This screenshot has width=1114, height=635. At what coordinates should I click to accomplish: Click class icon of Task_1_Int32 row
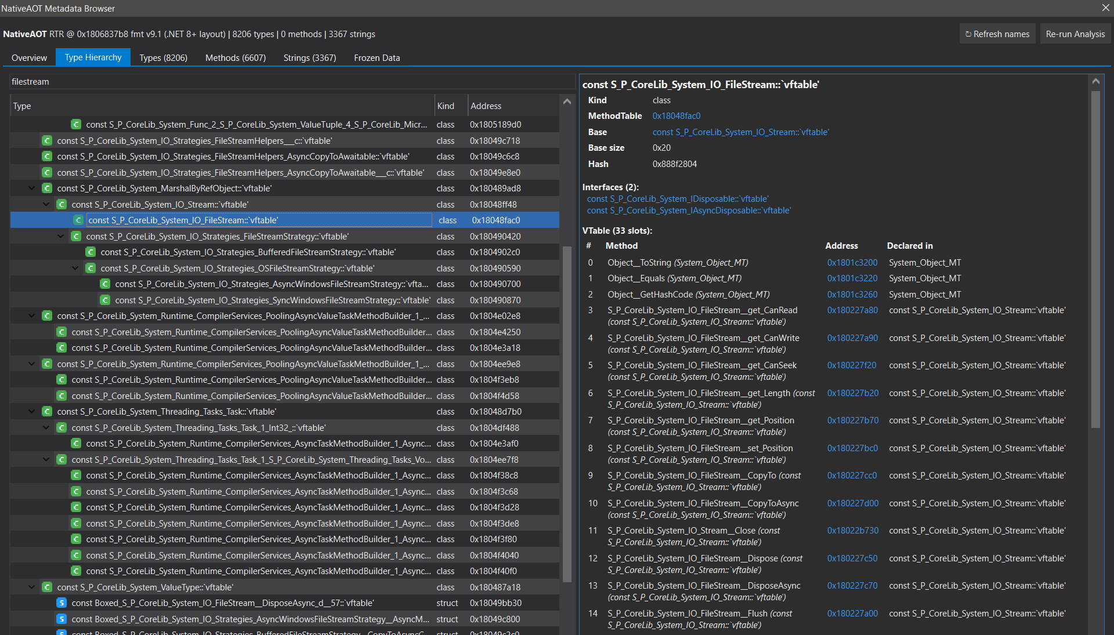(x=62, y=428)
